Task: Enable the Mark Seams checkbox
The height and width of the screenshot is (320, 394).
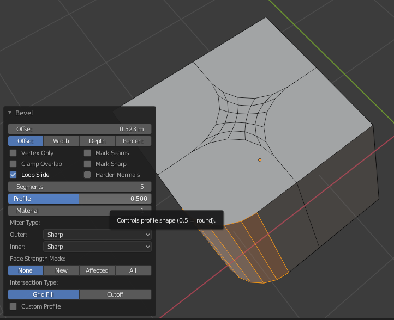Action: point(87,153)
